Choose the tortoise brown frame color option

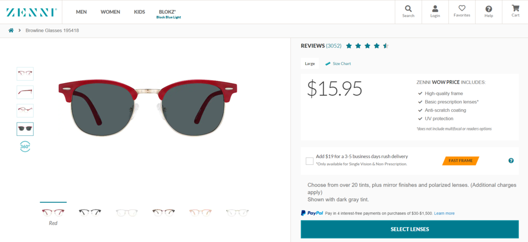(x=163, y=212)
